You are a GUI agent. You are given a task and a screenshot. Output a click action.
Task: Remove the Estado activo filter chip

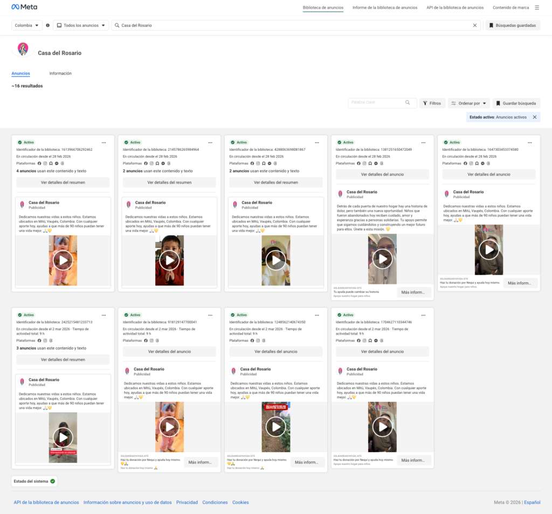[534, 117]
